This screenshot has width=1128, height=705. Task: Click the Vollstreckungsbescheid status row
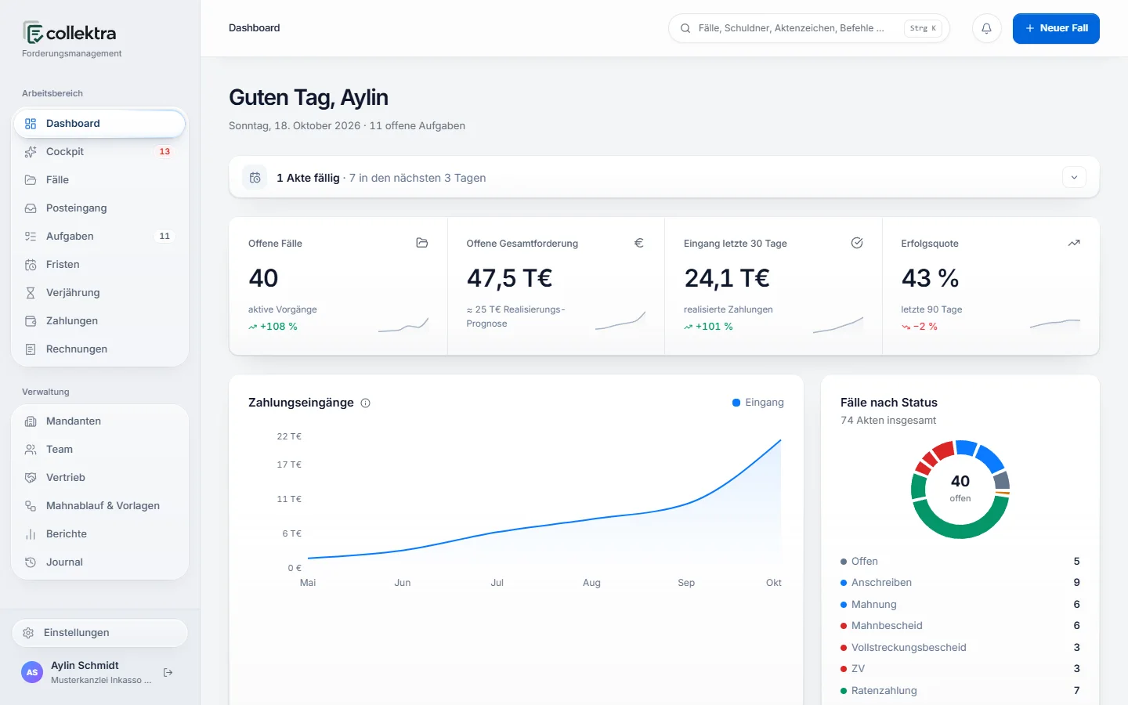(x=960, y=648)
